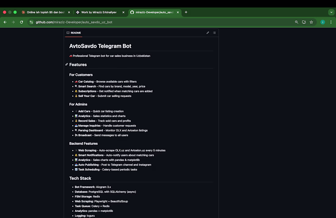Close the GitHub auto_savdo tab
This screenshot has width=336, height=218.
pos(178,13)
